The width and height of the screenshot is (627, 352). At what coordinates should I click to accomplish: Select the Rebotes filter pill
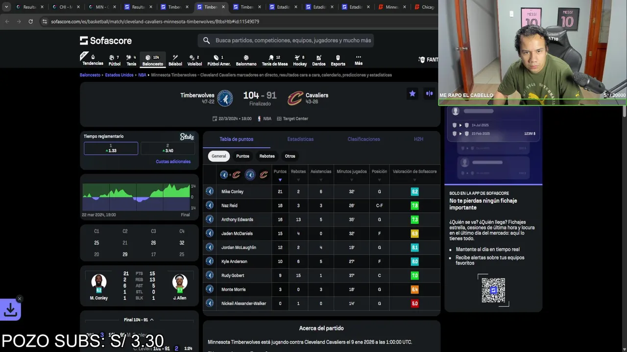[x=267, y=156]
